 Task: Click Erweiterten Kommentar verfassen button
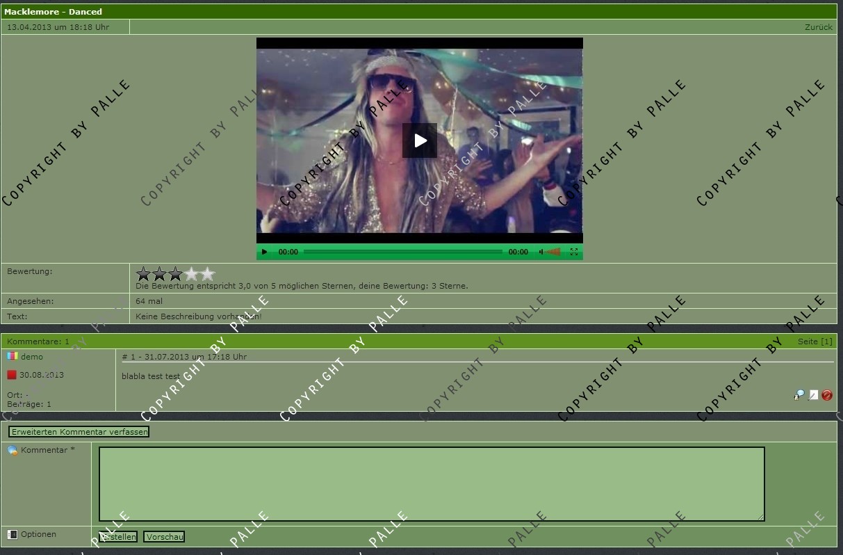pyautogui.click(x=79, y=432)
